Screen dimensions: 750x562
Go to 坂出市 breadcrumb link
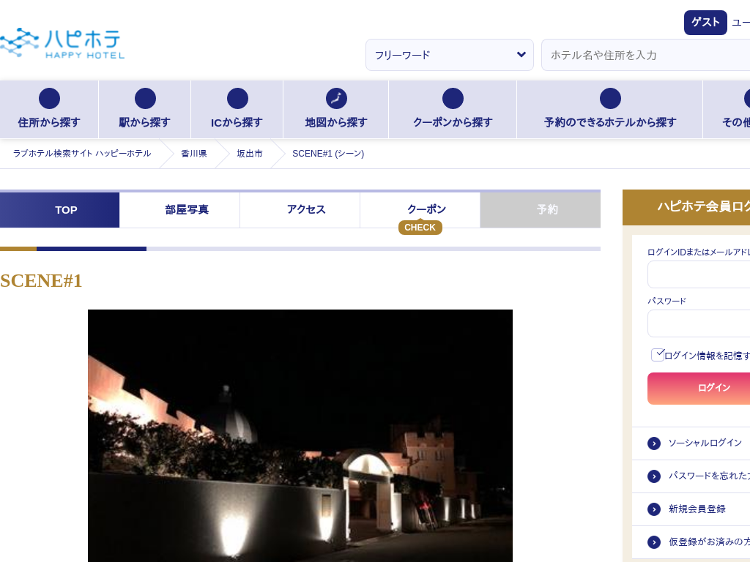coord(249,154)
